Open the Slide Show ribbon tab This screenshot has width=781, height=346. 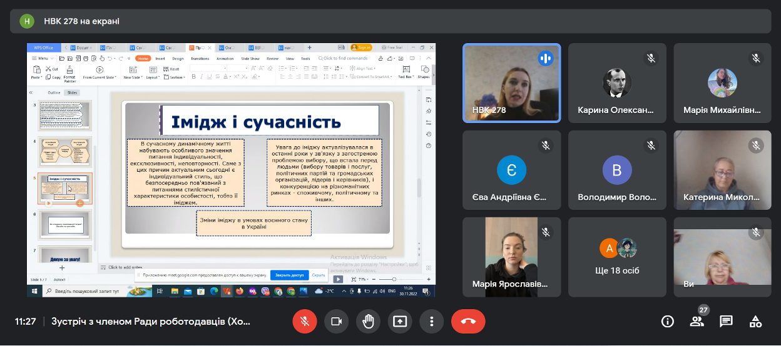pyautogui.click(x=250, y=58)
